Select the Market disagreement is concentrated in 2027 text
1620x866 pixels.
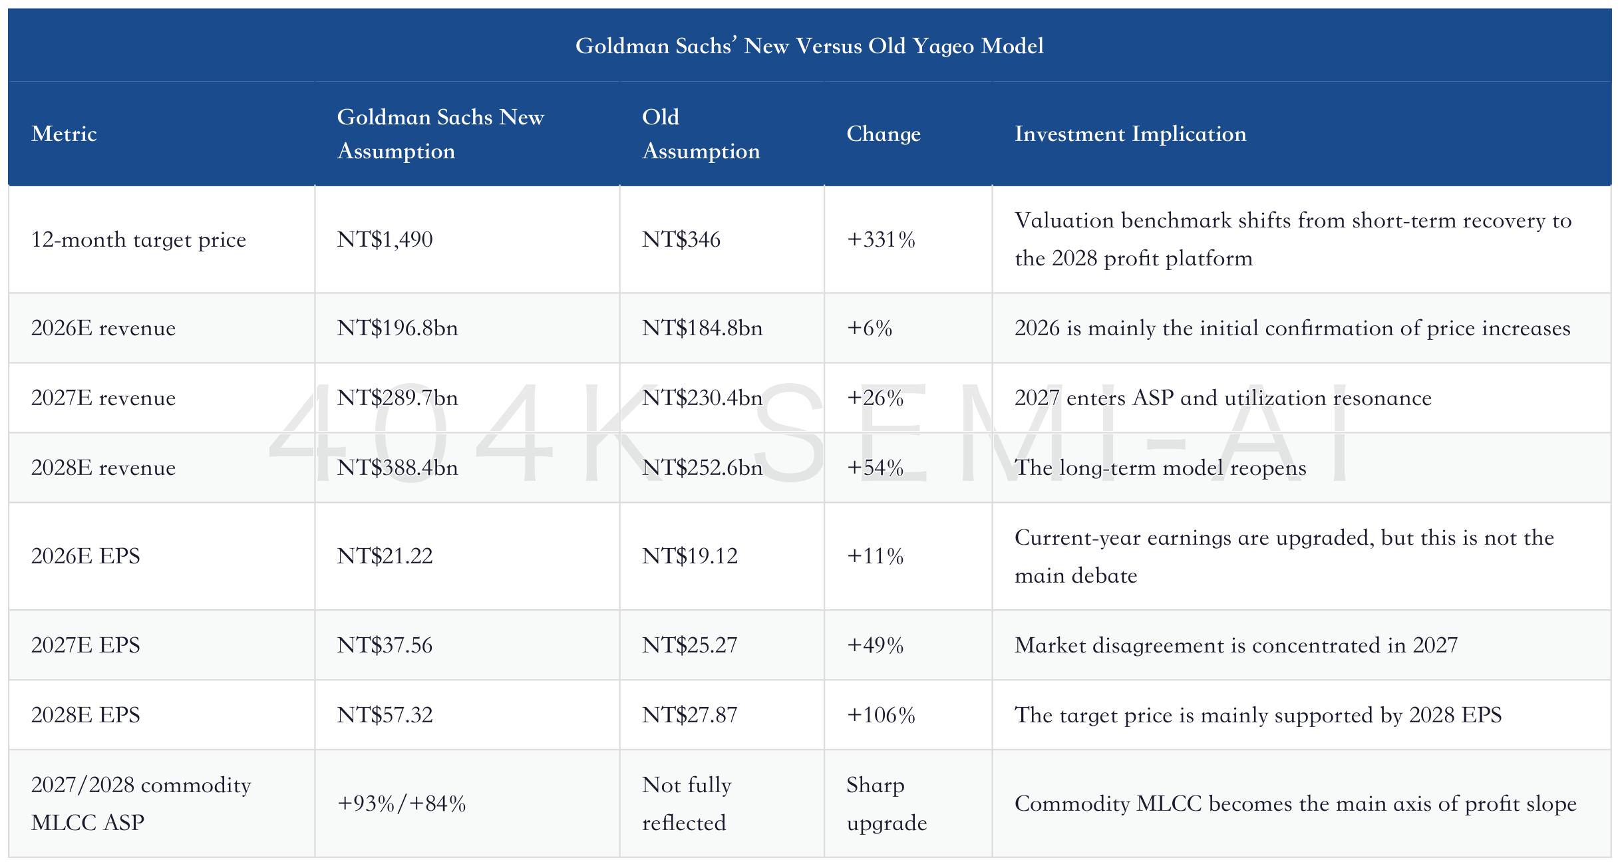pos(1236,645)
